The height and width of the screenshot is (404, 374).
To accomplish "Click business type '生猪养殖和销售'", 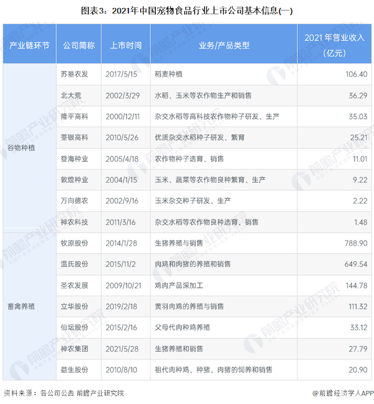I will click(x=179, y=349).
